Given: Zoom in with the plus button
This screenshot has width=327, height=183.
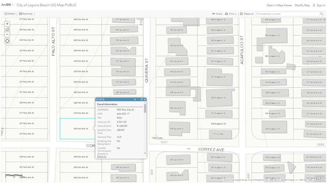Looking at the screenshot, I should tap(7, 24).
